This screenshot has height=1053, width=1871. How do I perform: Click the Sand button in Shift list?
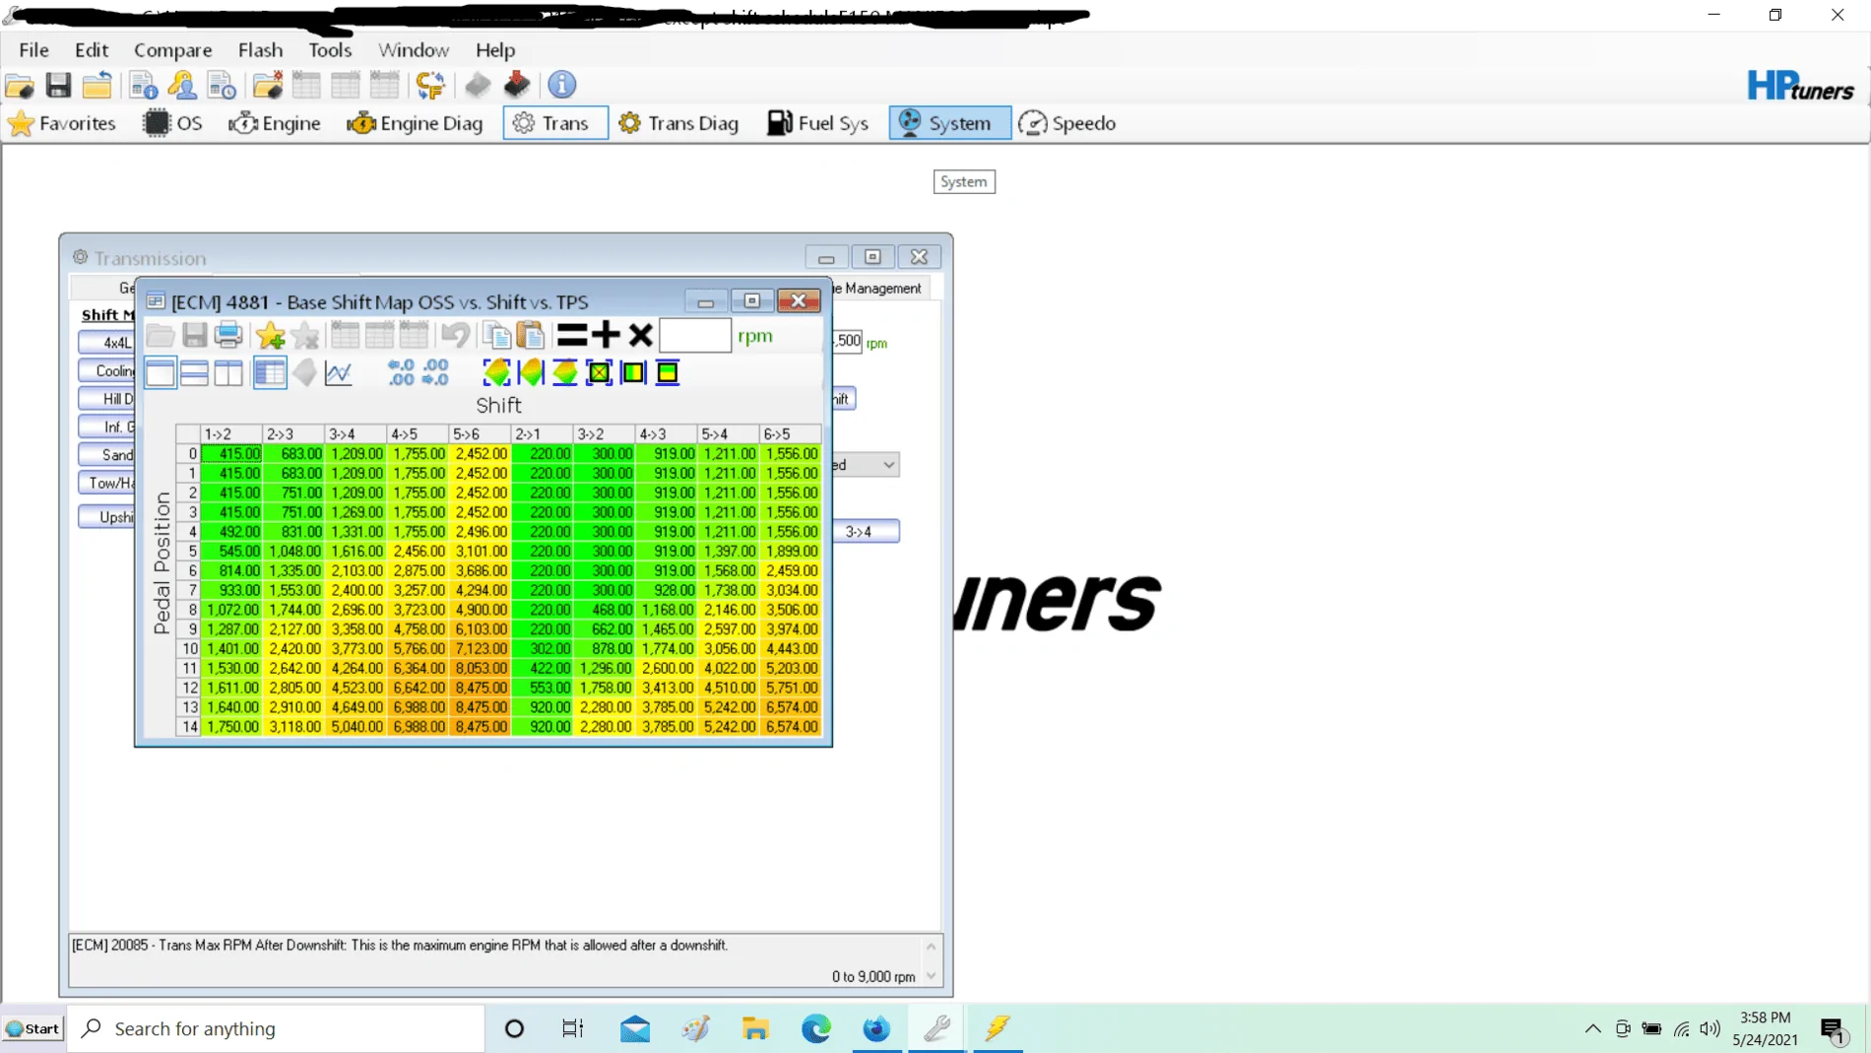click(107, 455)
